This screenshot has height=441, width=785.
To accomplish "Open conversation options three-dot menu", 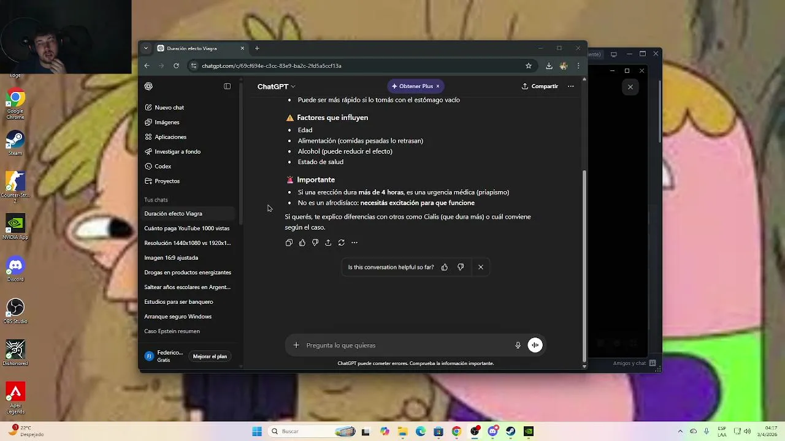I will click(x=570, y=86).
